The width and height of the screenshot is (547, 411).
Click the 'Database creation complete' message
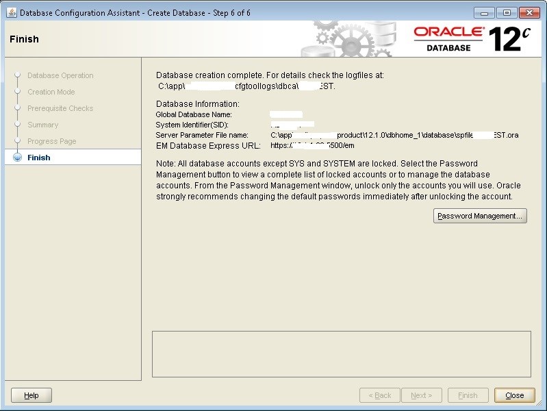[270, 75]
